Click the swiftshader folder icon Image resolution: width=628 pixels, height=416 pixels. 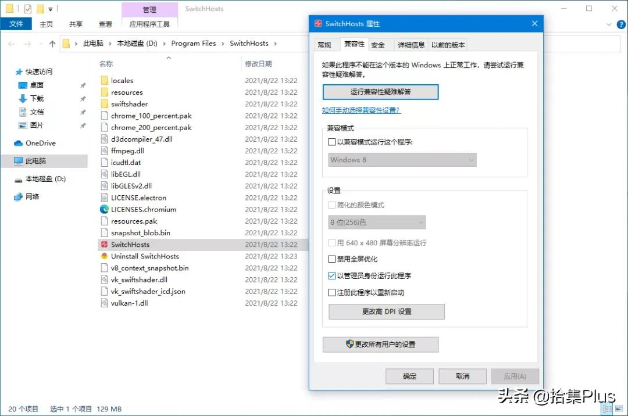coord(104,104)
